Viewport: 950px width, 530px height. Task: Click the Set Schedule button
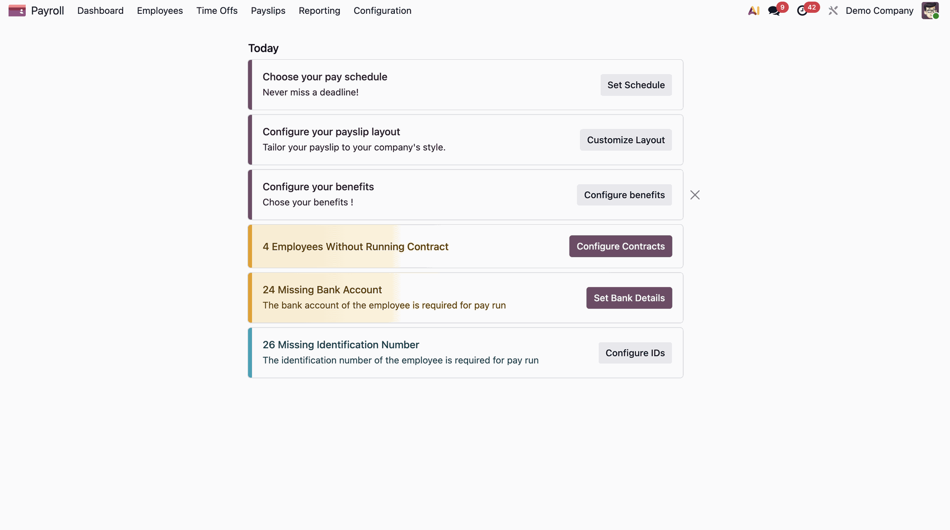click(636, 85)
